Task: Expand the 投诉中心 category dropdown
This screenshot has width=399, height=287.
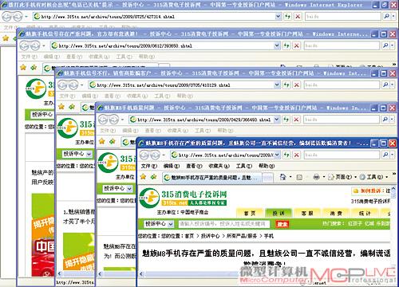Action: pos(171,224)
